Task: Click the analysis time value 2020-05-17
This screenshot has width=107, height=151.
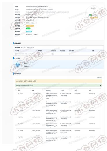Action: (x=32, y=34)
